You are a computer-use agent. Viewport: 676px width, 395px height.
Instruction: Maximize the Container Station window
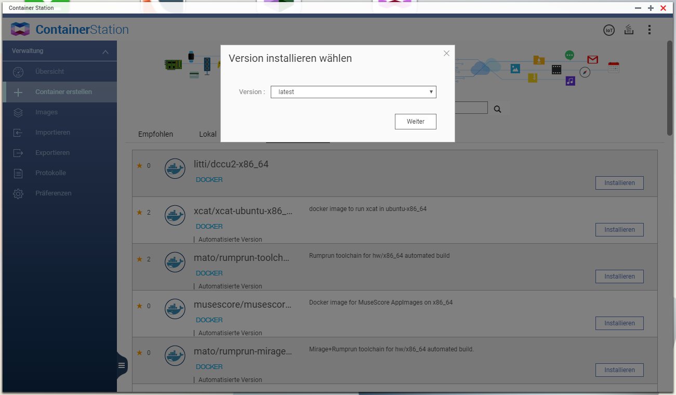pos(651,8)
